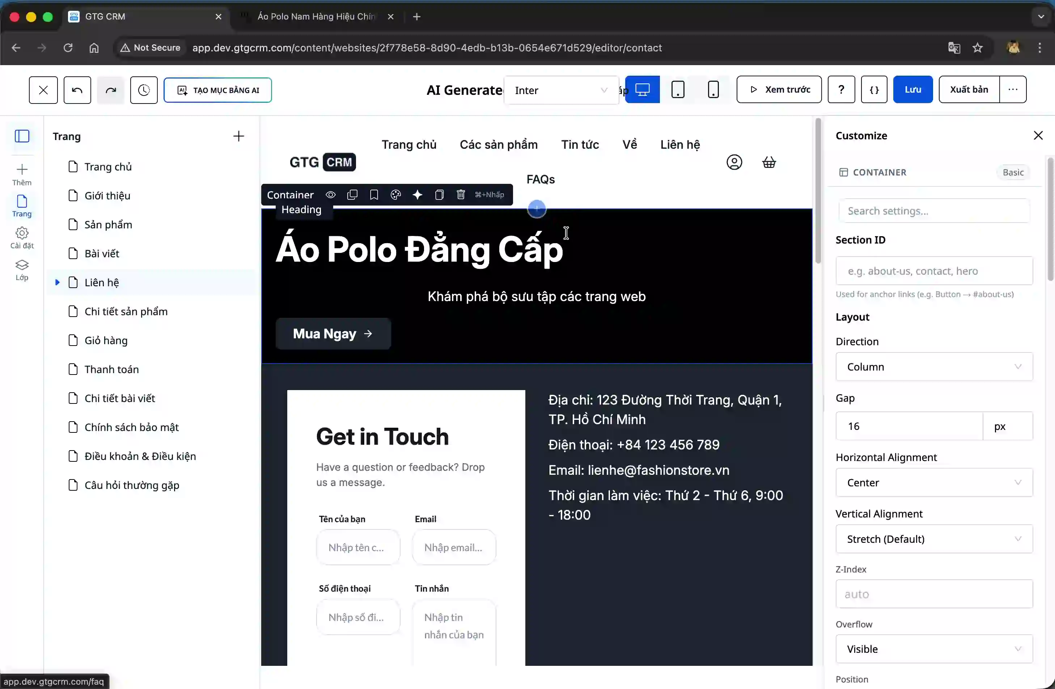The image size is (1055, 689).
Task: Expand the Horizontal Alignment dropdown
Action: pyautogui.click(x=933, y=482)
